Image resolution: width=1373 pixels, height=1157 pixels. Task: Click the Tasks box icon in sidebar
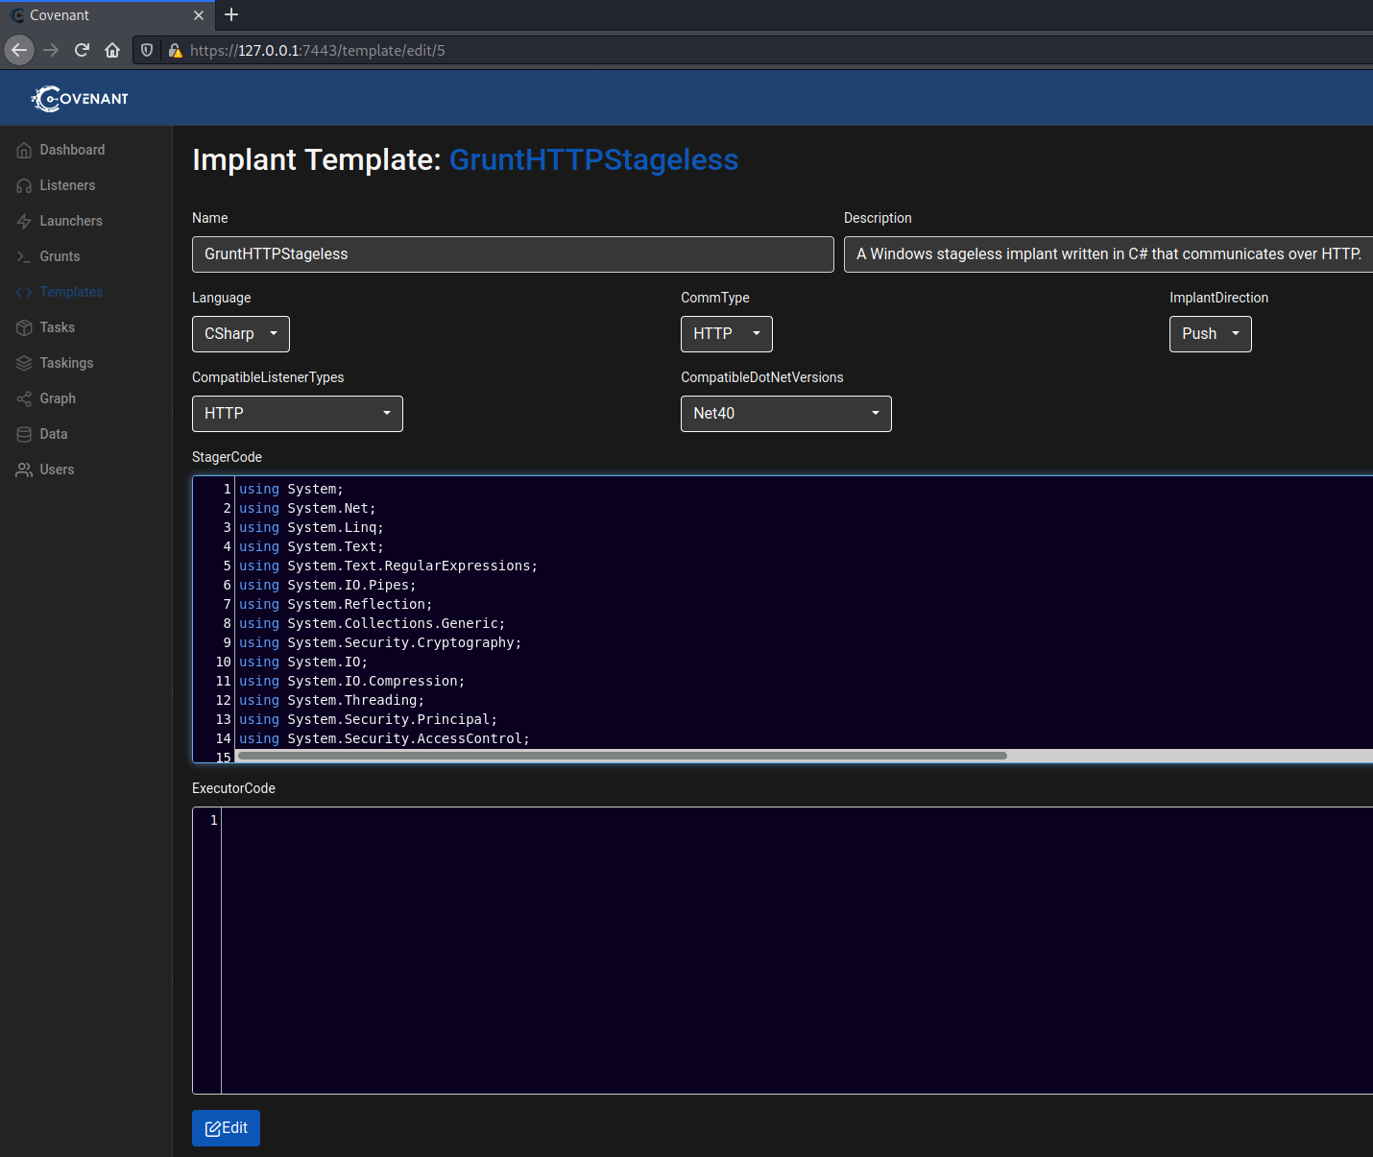pos(24,328)
